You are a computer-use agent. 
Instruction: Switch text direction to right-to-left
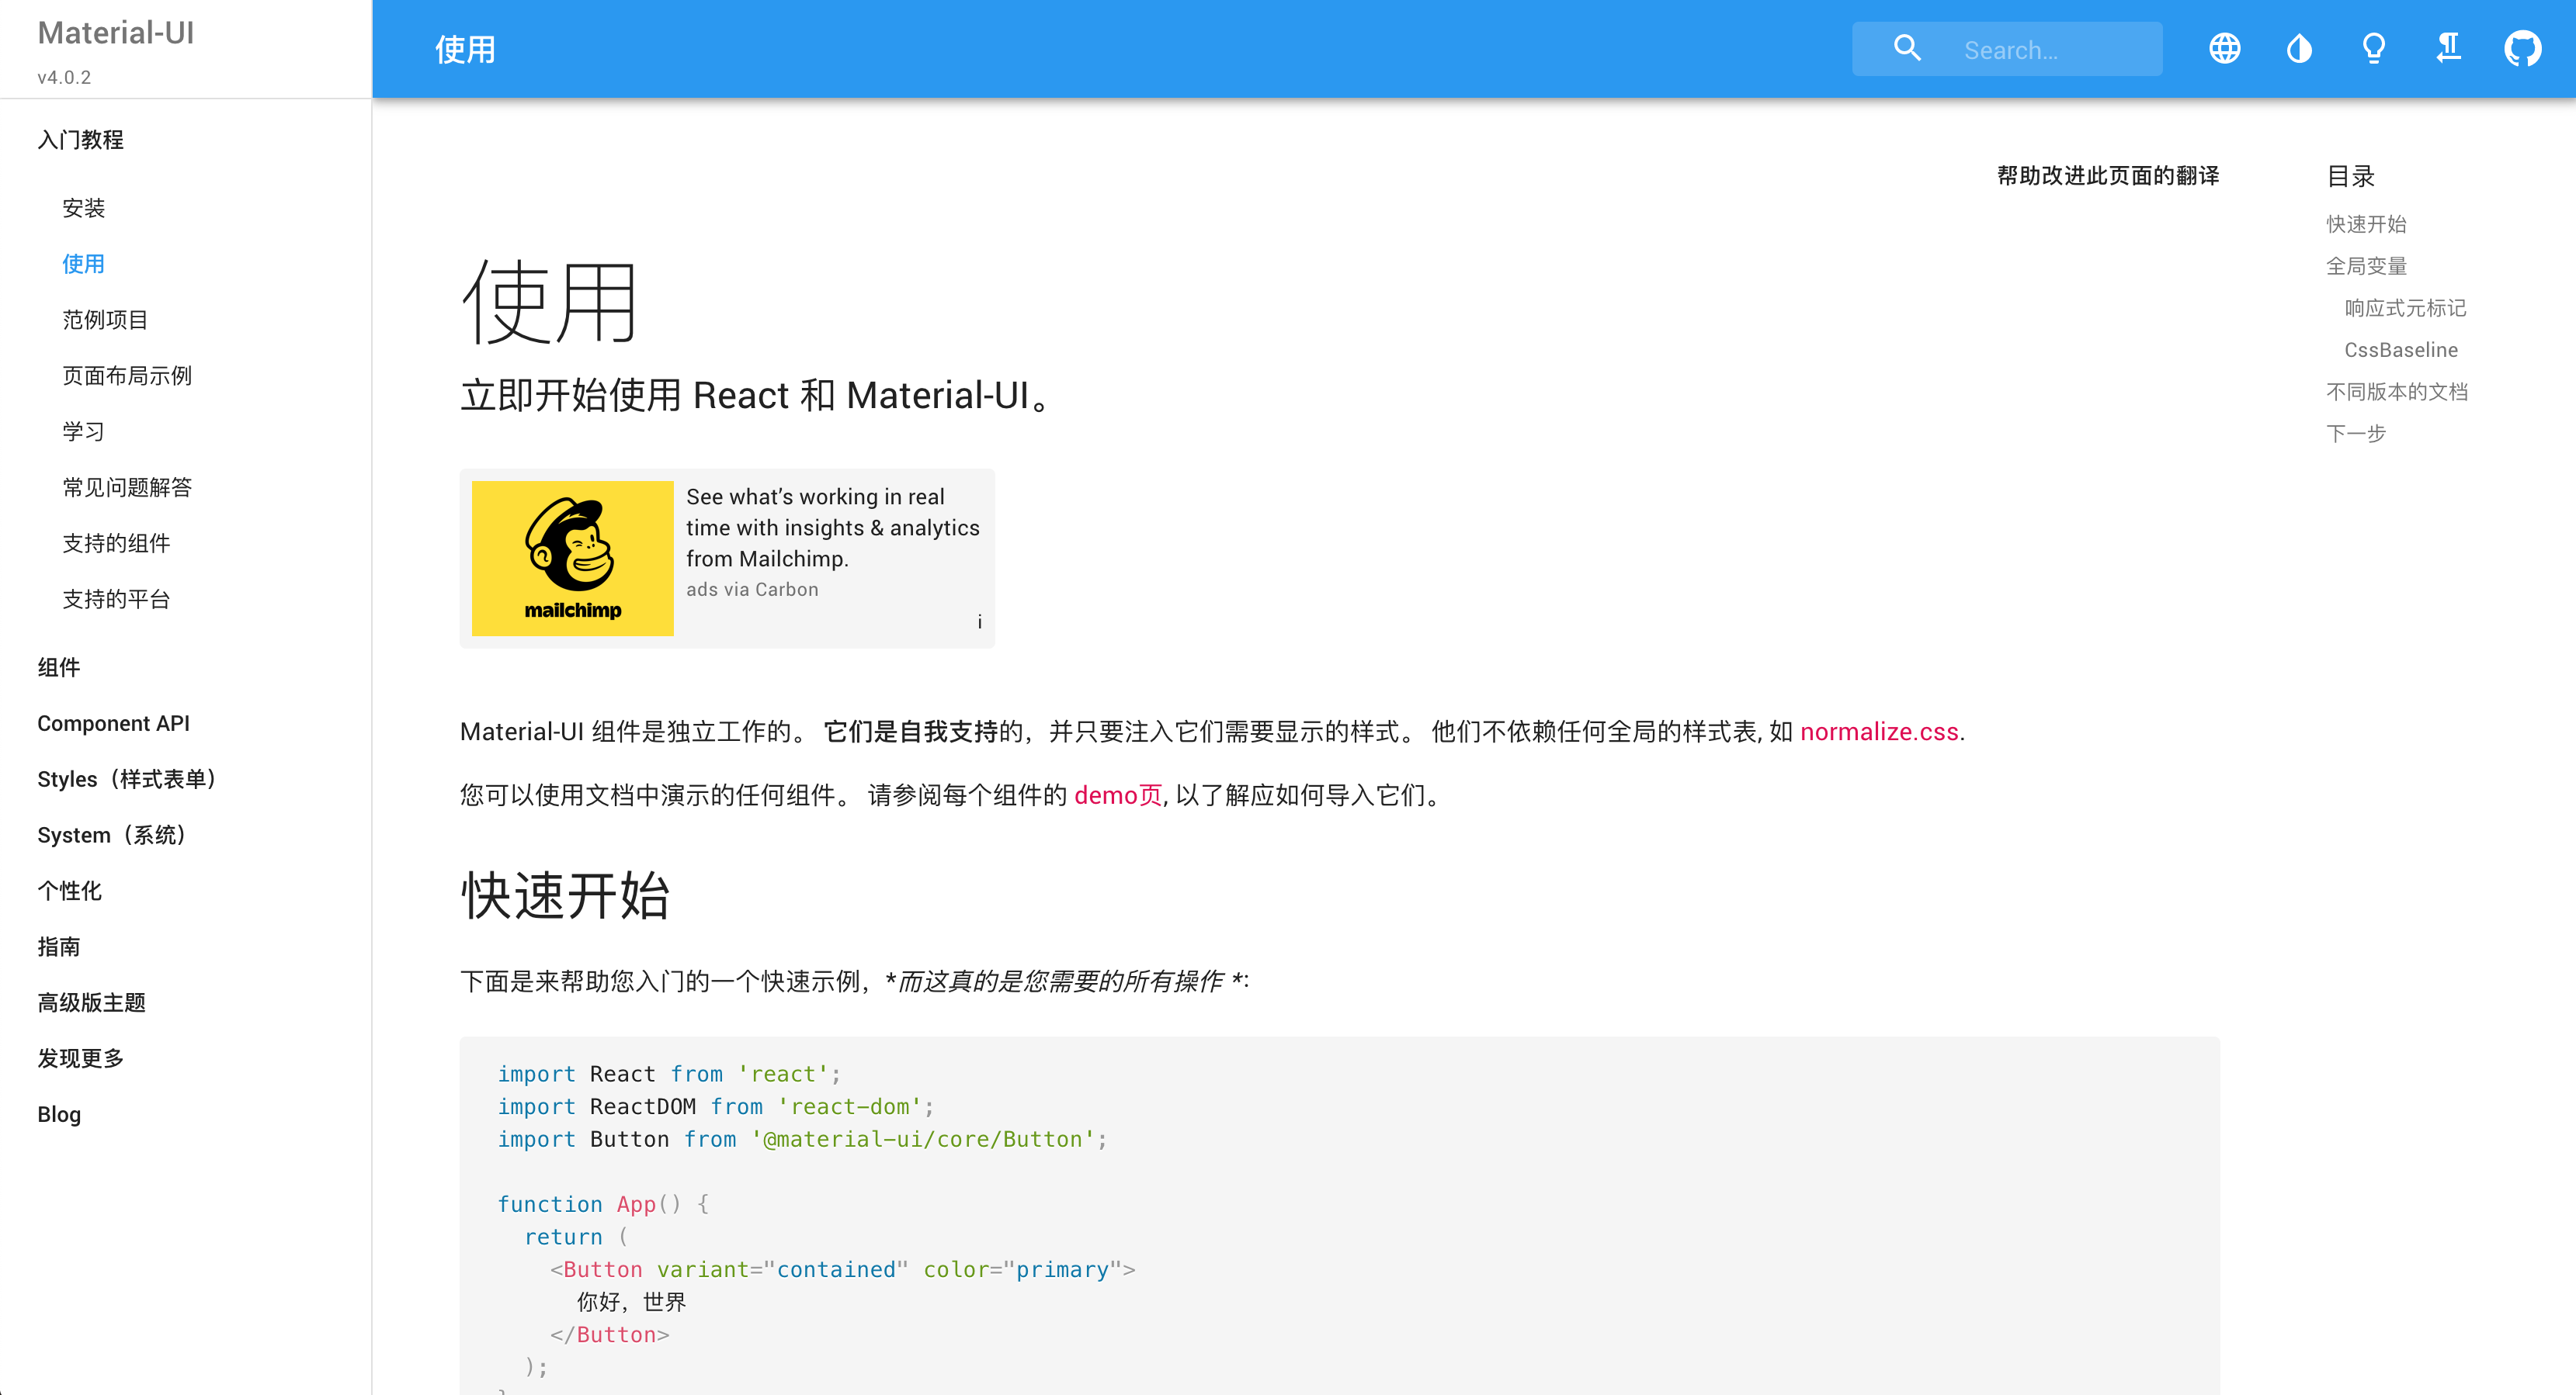pos(2448,48)
